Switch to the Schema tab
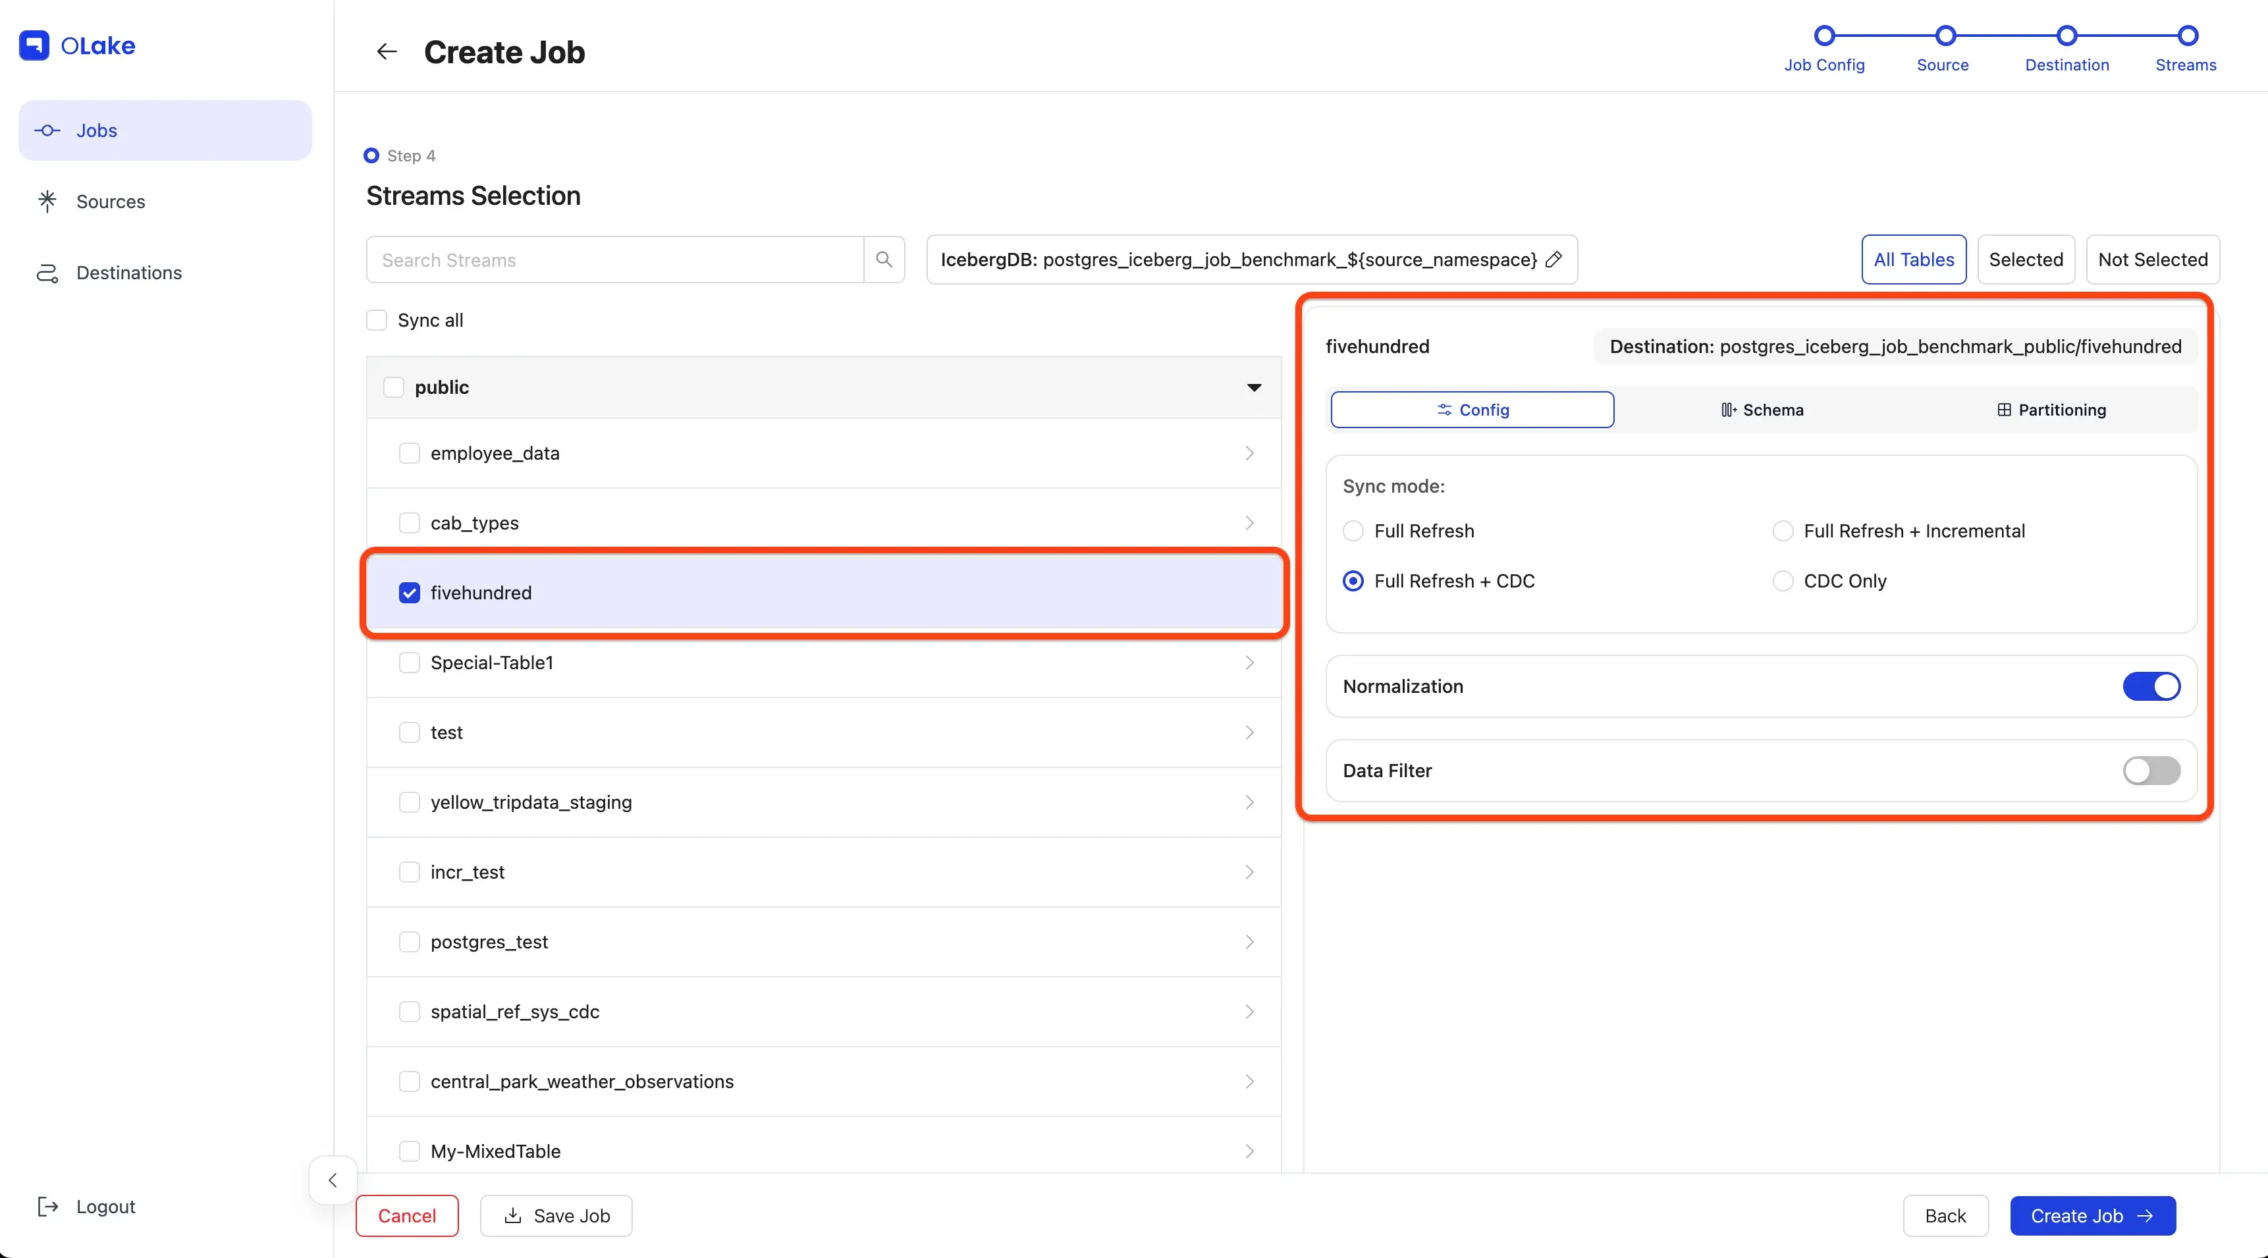 click(x=1762, y=410)
